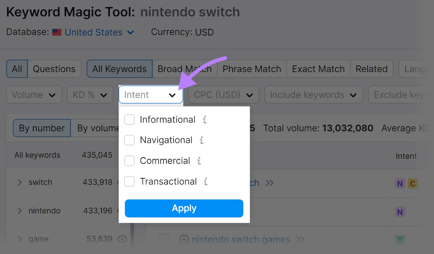
Task: Click info icon next to Informational
Action: pos(205,120)
